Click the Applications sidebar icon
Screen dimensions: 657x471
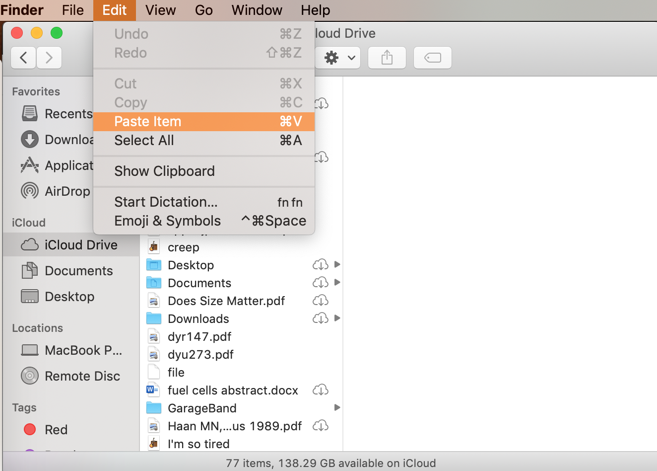click(x=30, y=165)
